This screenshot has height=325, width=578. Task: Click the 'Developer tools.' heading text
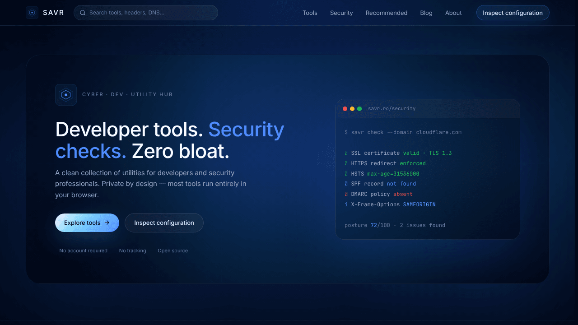point(129,130)
